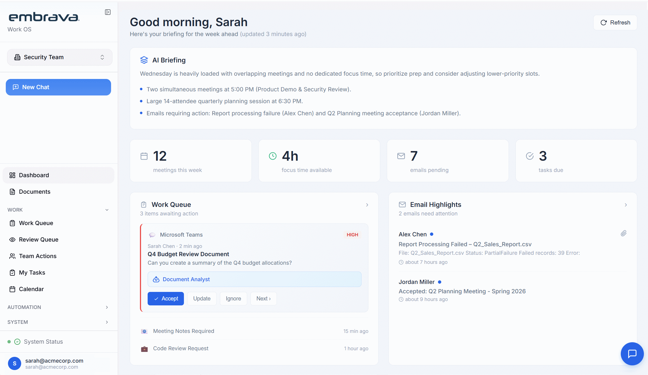Click the AI Briefing layers icon

click(x=144, y=60)
